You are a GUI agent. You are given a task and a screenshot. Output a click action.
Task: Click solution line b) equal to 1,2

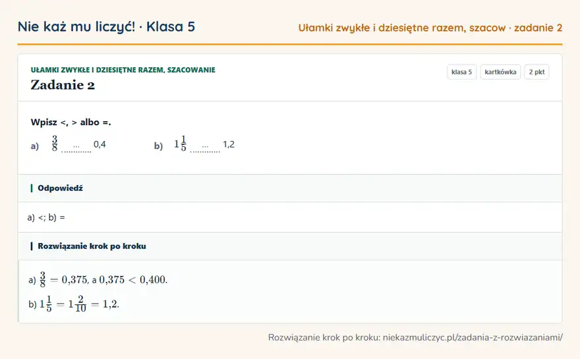click(74, 304)
